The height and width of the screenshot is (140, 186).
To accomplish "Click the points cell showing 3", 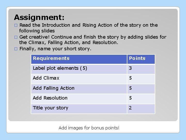I will [141, 68].
